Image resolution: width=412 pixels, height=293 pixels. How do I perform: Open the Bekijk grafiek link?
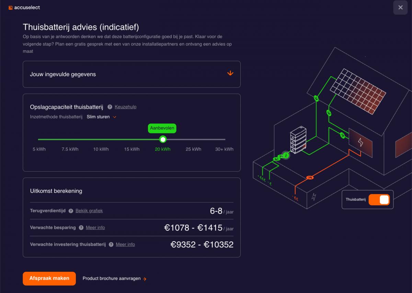click(x=89, y=211)
